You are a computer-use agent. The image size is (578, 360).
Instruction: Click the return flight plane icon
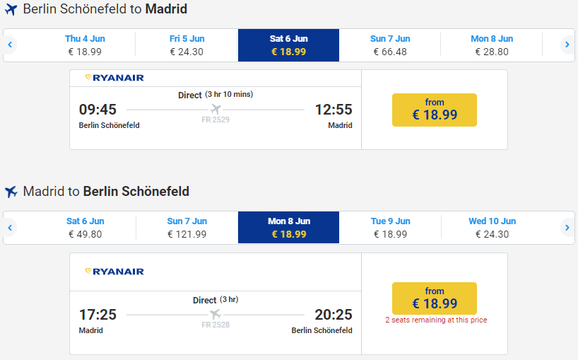[x=11, y=192]
